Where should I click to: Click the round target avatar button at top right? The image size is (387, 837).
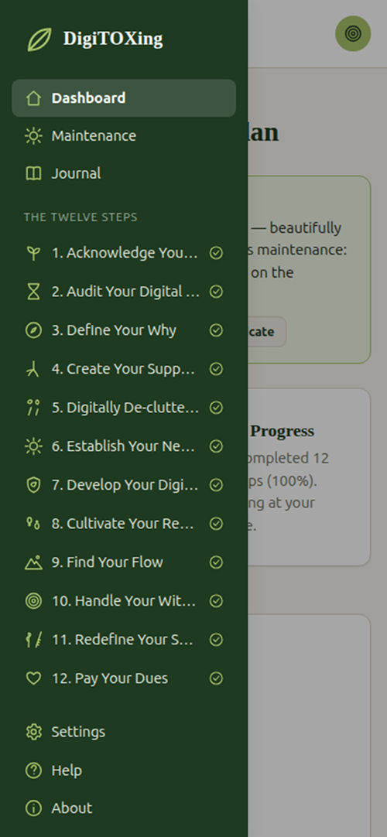[353, 33]
